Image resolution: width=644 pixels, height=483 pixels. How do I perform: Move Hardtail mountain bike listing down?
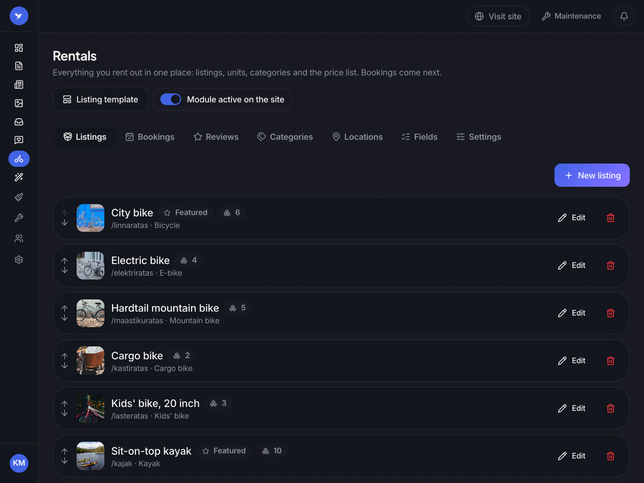[64, 318]
